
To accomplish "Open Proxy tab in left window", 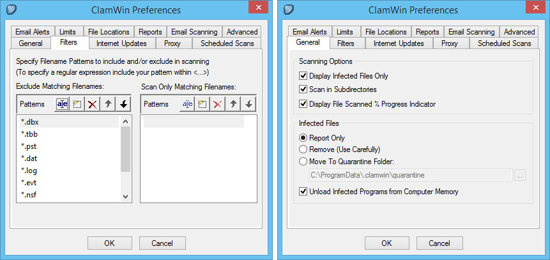I will [172, 43].
